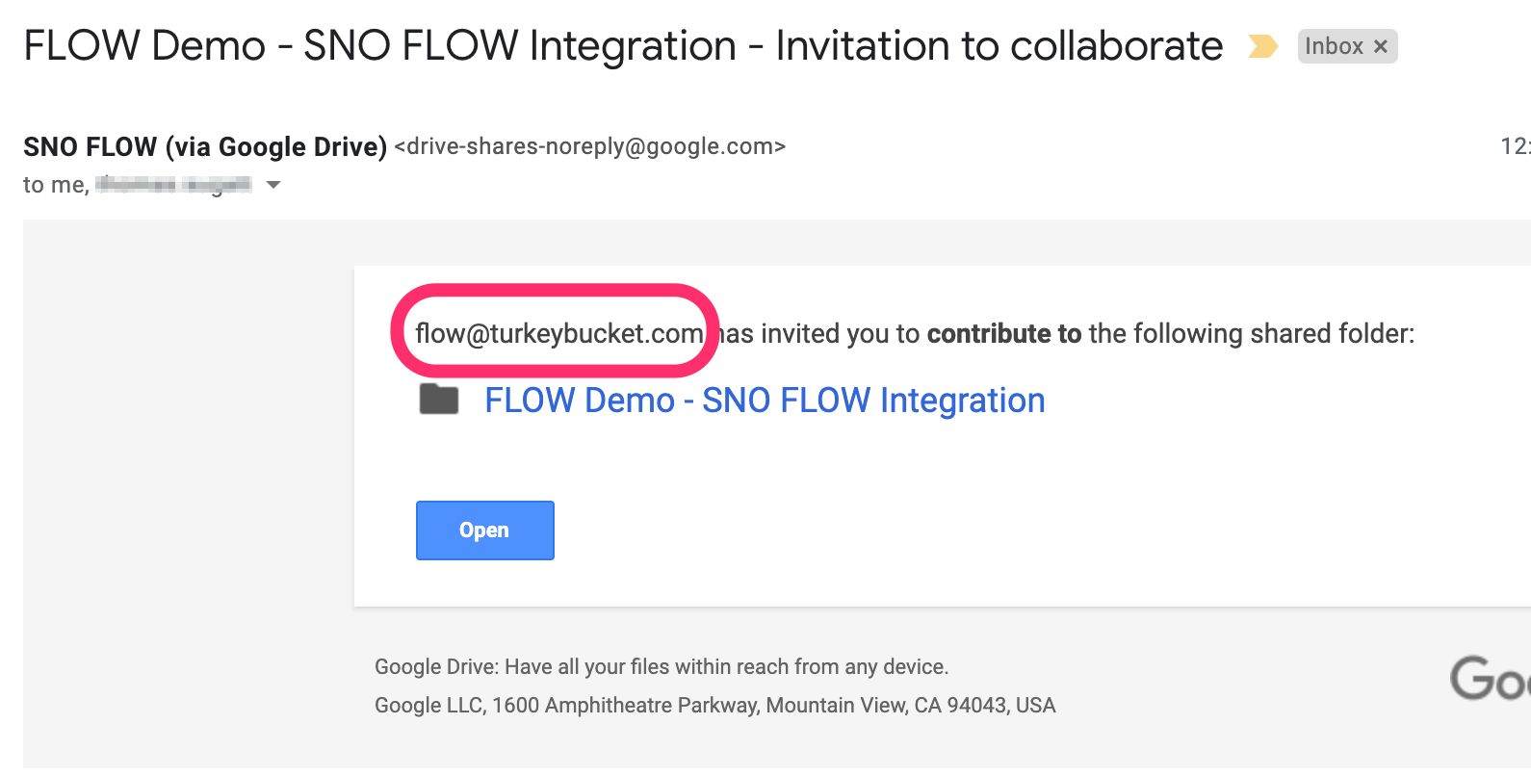Click the Google logo in footer
The width and height of the screenshot is (1531, 776).
coord(1490,679)
